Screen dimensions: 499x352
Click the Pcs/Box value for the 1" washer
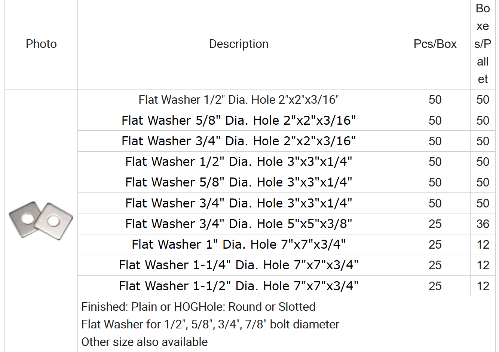[x=435, y=245]
